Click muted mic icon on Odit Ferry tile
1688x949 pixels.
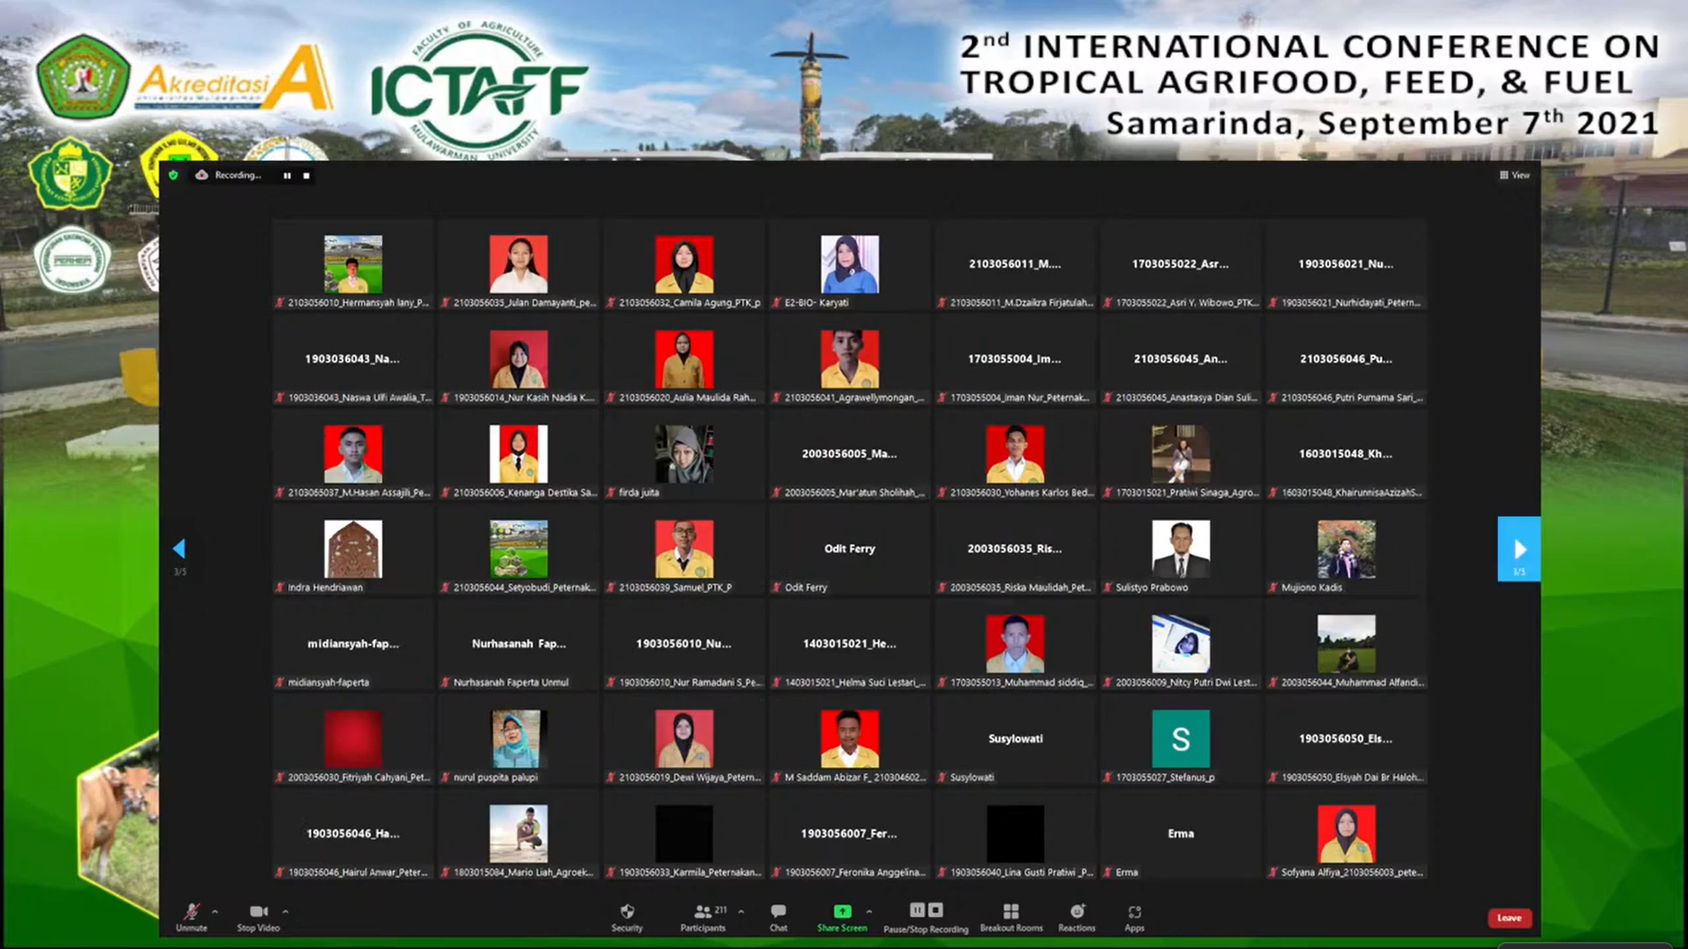pos(776,587)
